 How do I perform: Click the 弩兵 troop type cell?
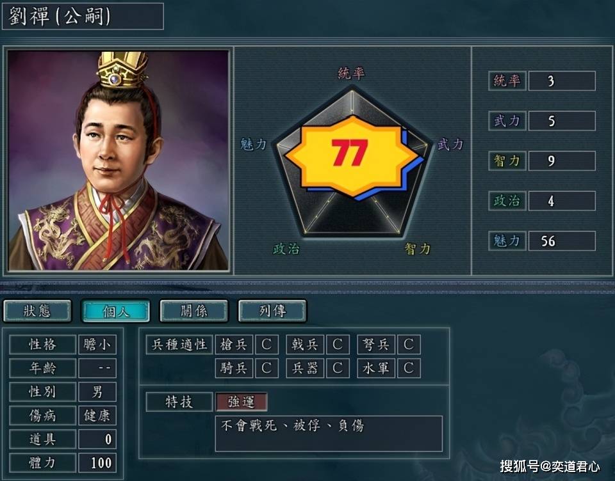tap(376, 344)
